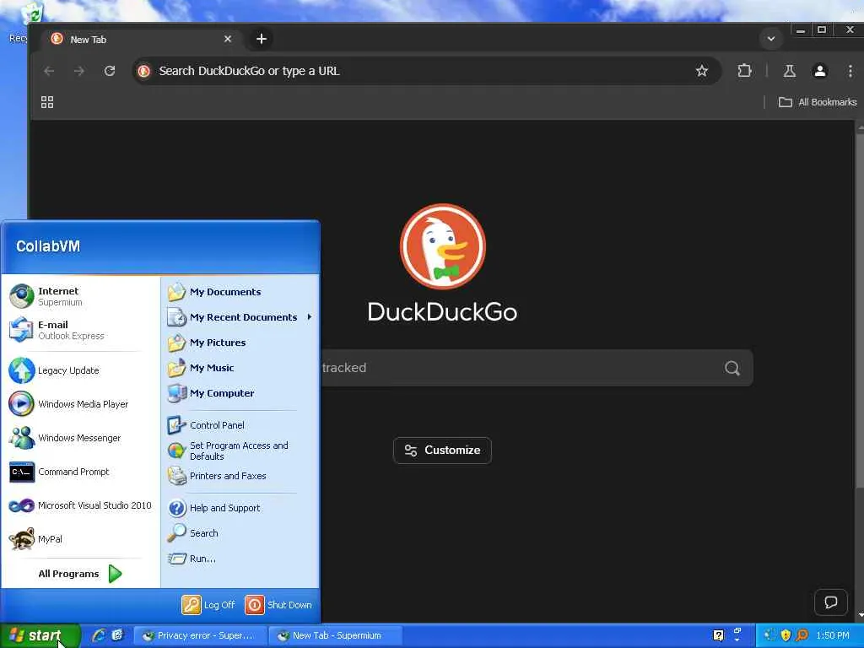Open MyPal browser
The height and width of the screenshot is (648, 864).
pyautogui.click(x=80, y=539)
